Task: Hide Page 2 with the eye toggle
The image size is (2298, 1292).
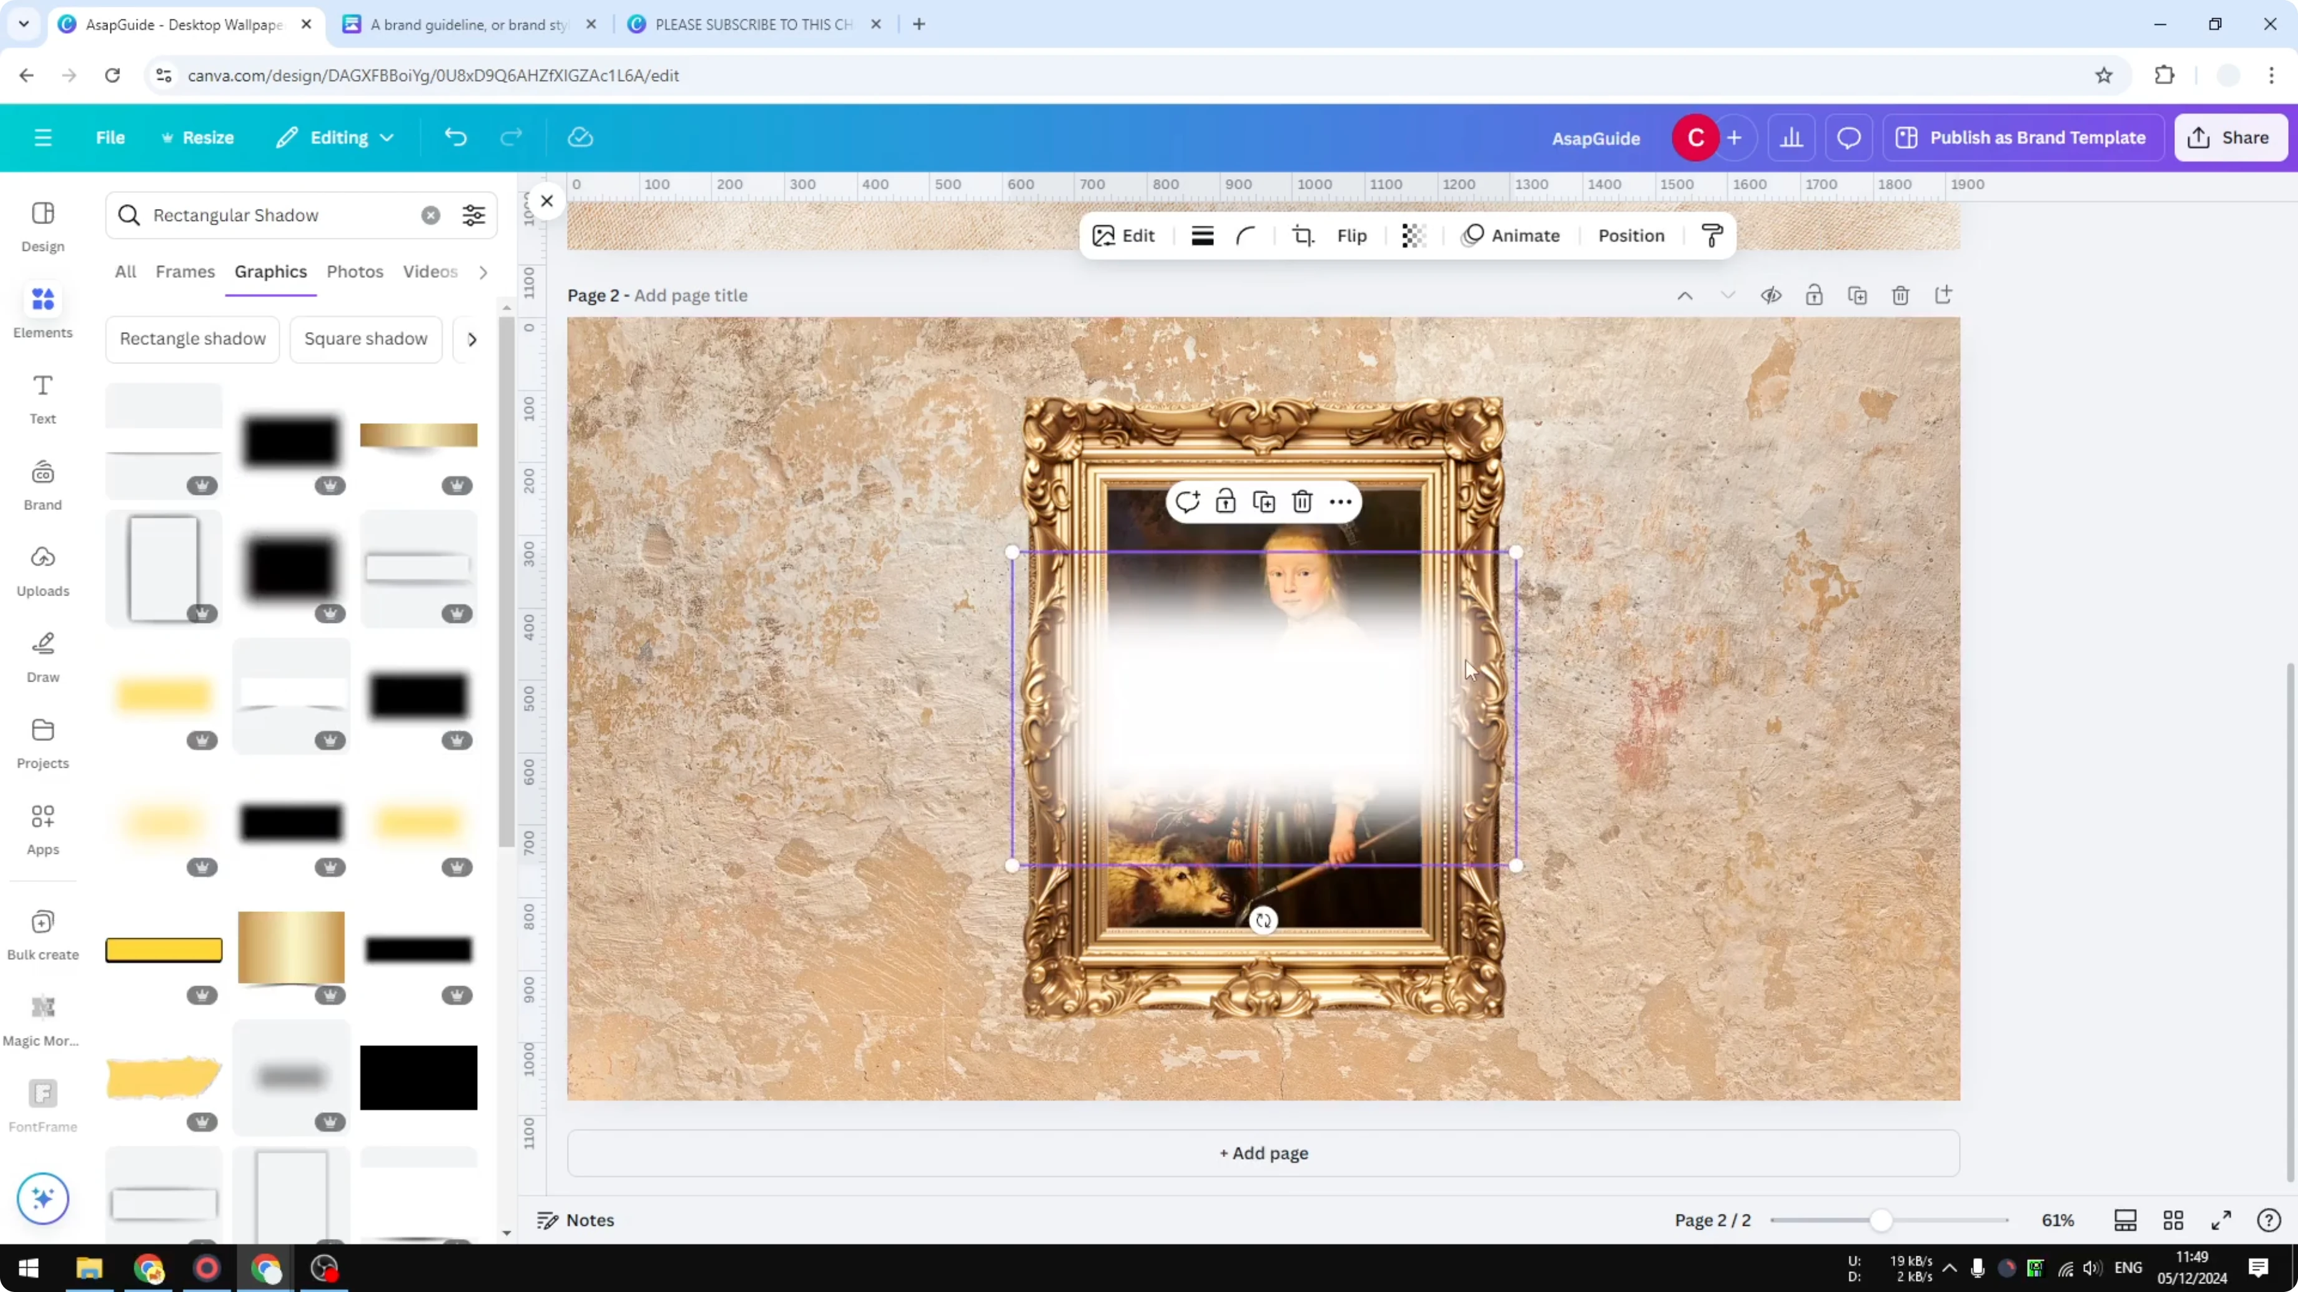Action: click(1772, 295)
